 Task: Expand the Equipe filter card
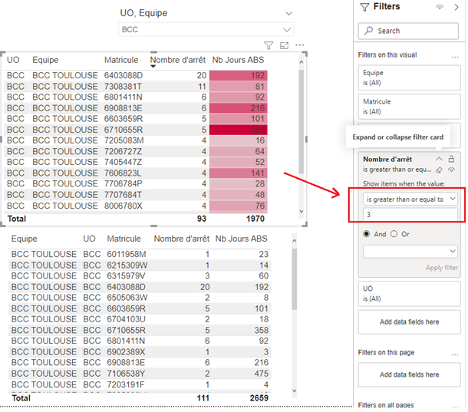coord(409,77)
